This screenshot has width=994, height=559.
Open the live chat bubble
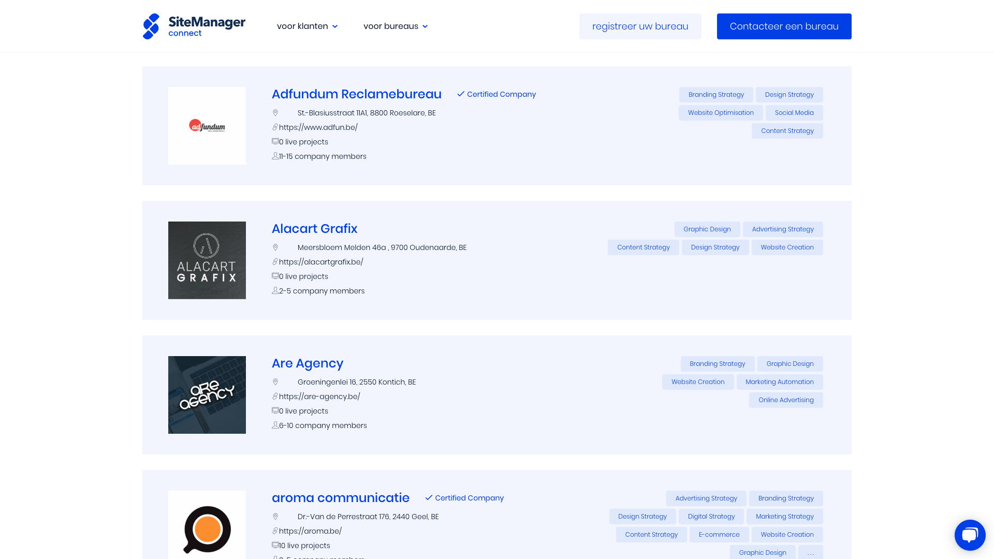[x=970, y=535]
